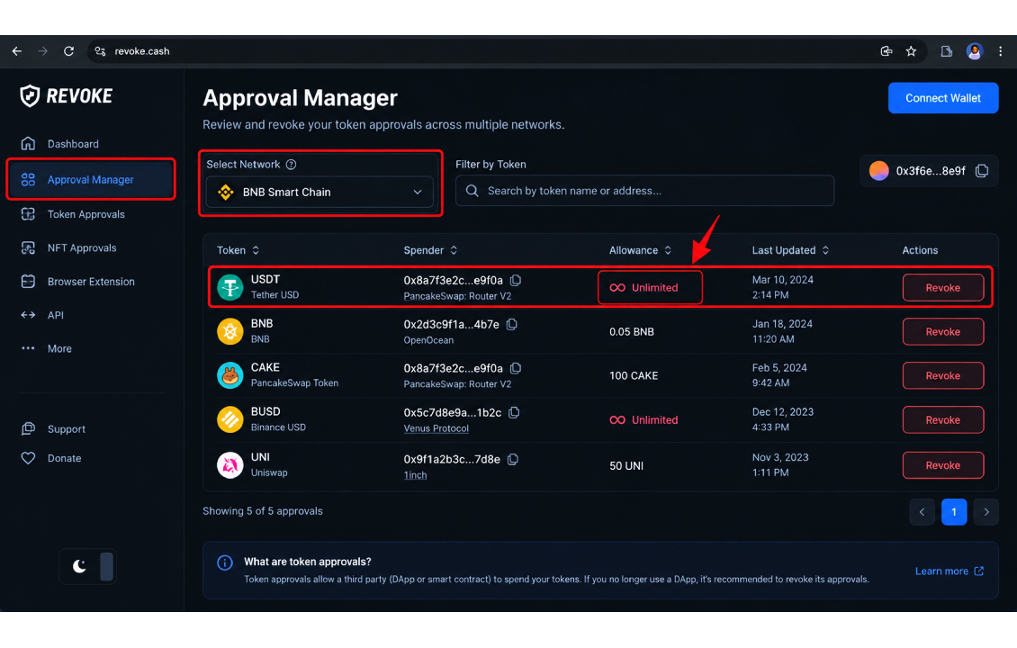
Task: Open the Venus Protocol spender link
Action: point(436,428)
